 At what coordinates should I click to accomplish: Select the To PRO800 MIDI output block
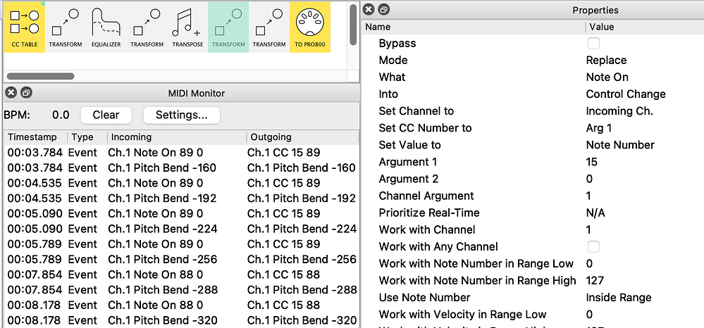[309, 26]
